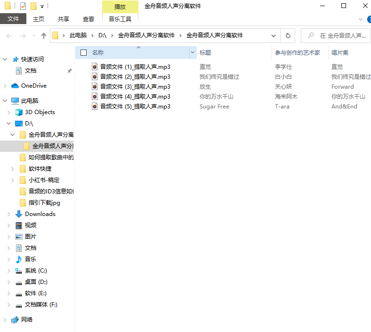The height and width of the screenshot is (332, 371).
Task: Select the mp3 icon of 音频文件 (3)
Action: pyautogui.click(x=95, y=87)
